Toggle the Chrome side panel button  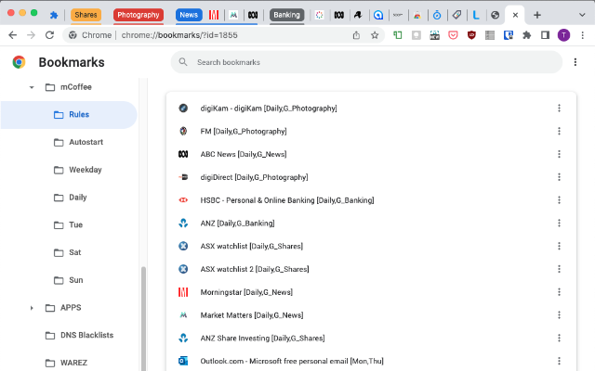545,35
